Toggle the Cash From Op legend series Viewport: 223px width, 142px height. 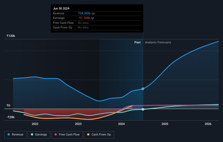point(99,135)
